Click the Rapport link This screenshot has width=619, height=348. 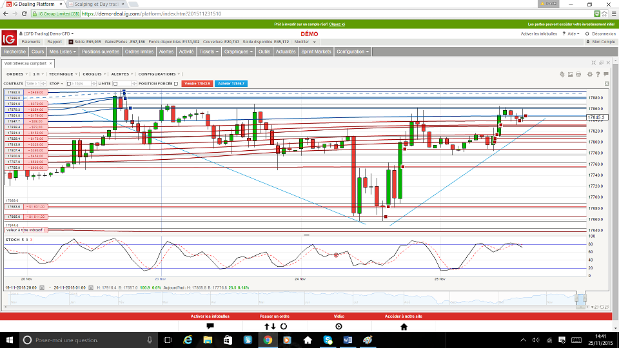tap(54, 42)
